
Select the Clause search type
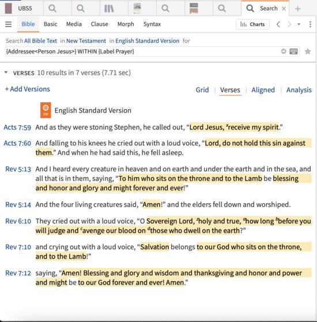coord(100,24)
